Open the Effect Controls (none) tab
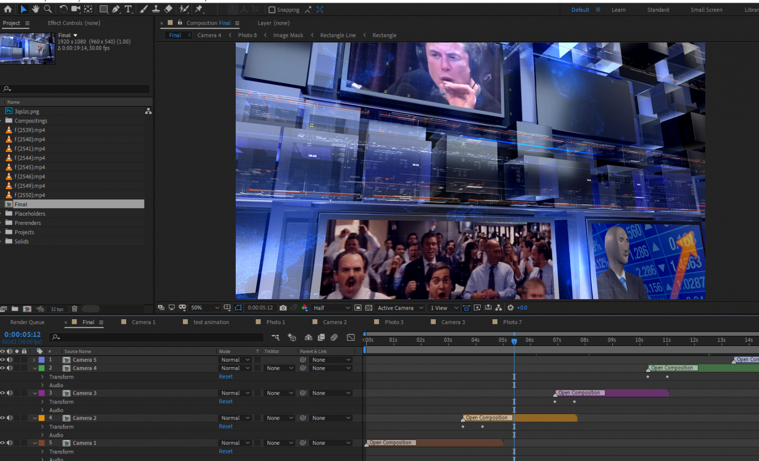 pyautogui.click(x=74, y=23)
